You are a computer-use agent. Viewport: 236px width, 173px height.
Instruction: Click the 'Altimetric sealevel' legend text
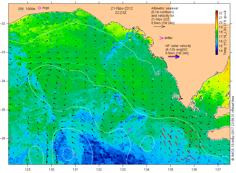point(164,8)
